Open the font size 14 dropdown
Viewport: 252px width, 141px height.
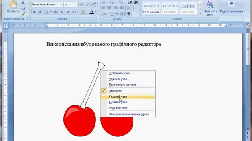[x=76, y=4]
